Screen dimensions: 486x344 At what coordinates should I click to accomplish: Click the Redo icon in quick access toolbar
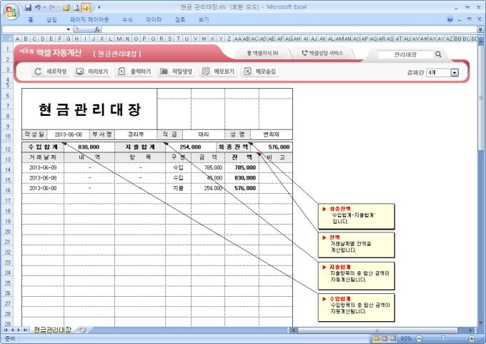tap(51, 7)
